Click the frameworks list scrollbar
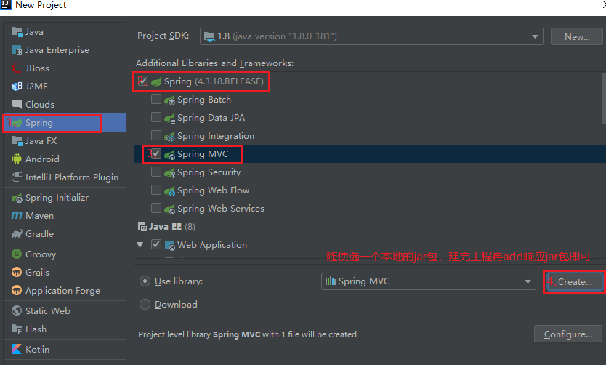The width and height of the screenshot is (606, 365). pyautogui.click(x=604, y=99)
